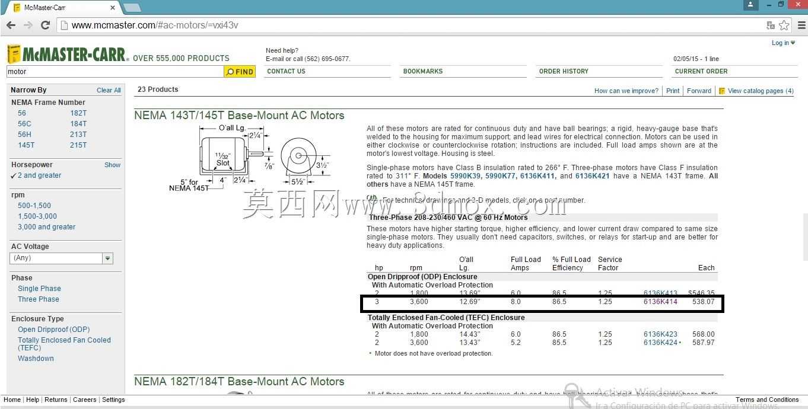
Task: Click Clear All in Narrow By
Action: tap(109, 90)
